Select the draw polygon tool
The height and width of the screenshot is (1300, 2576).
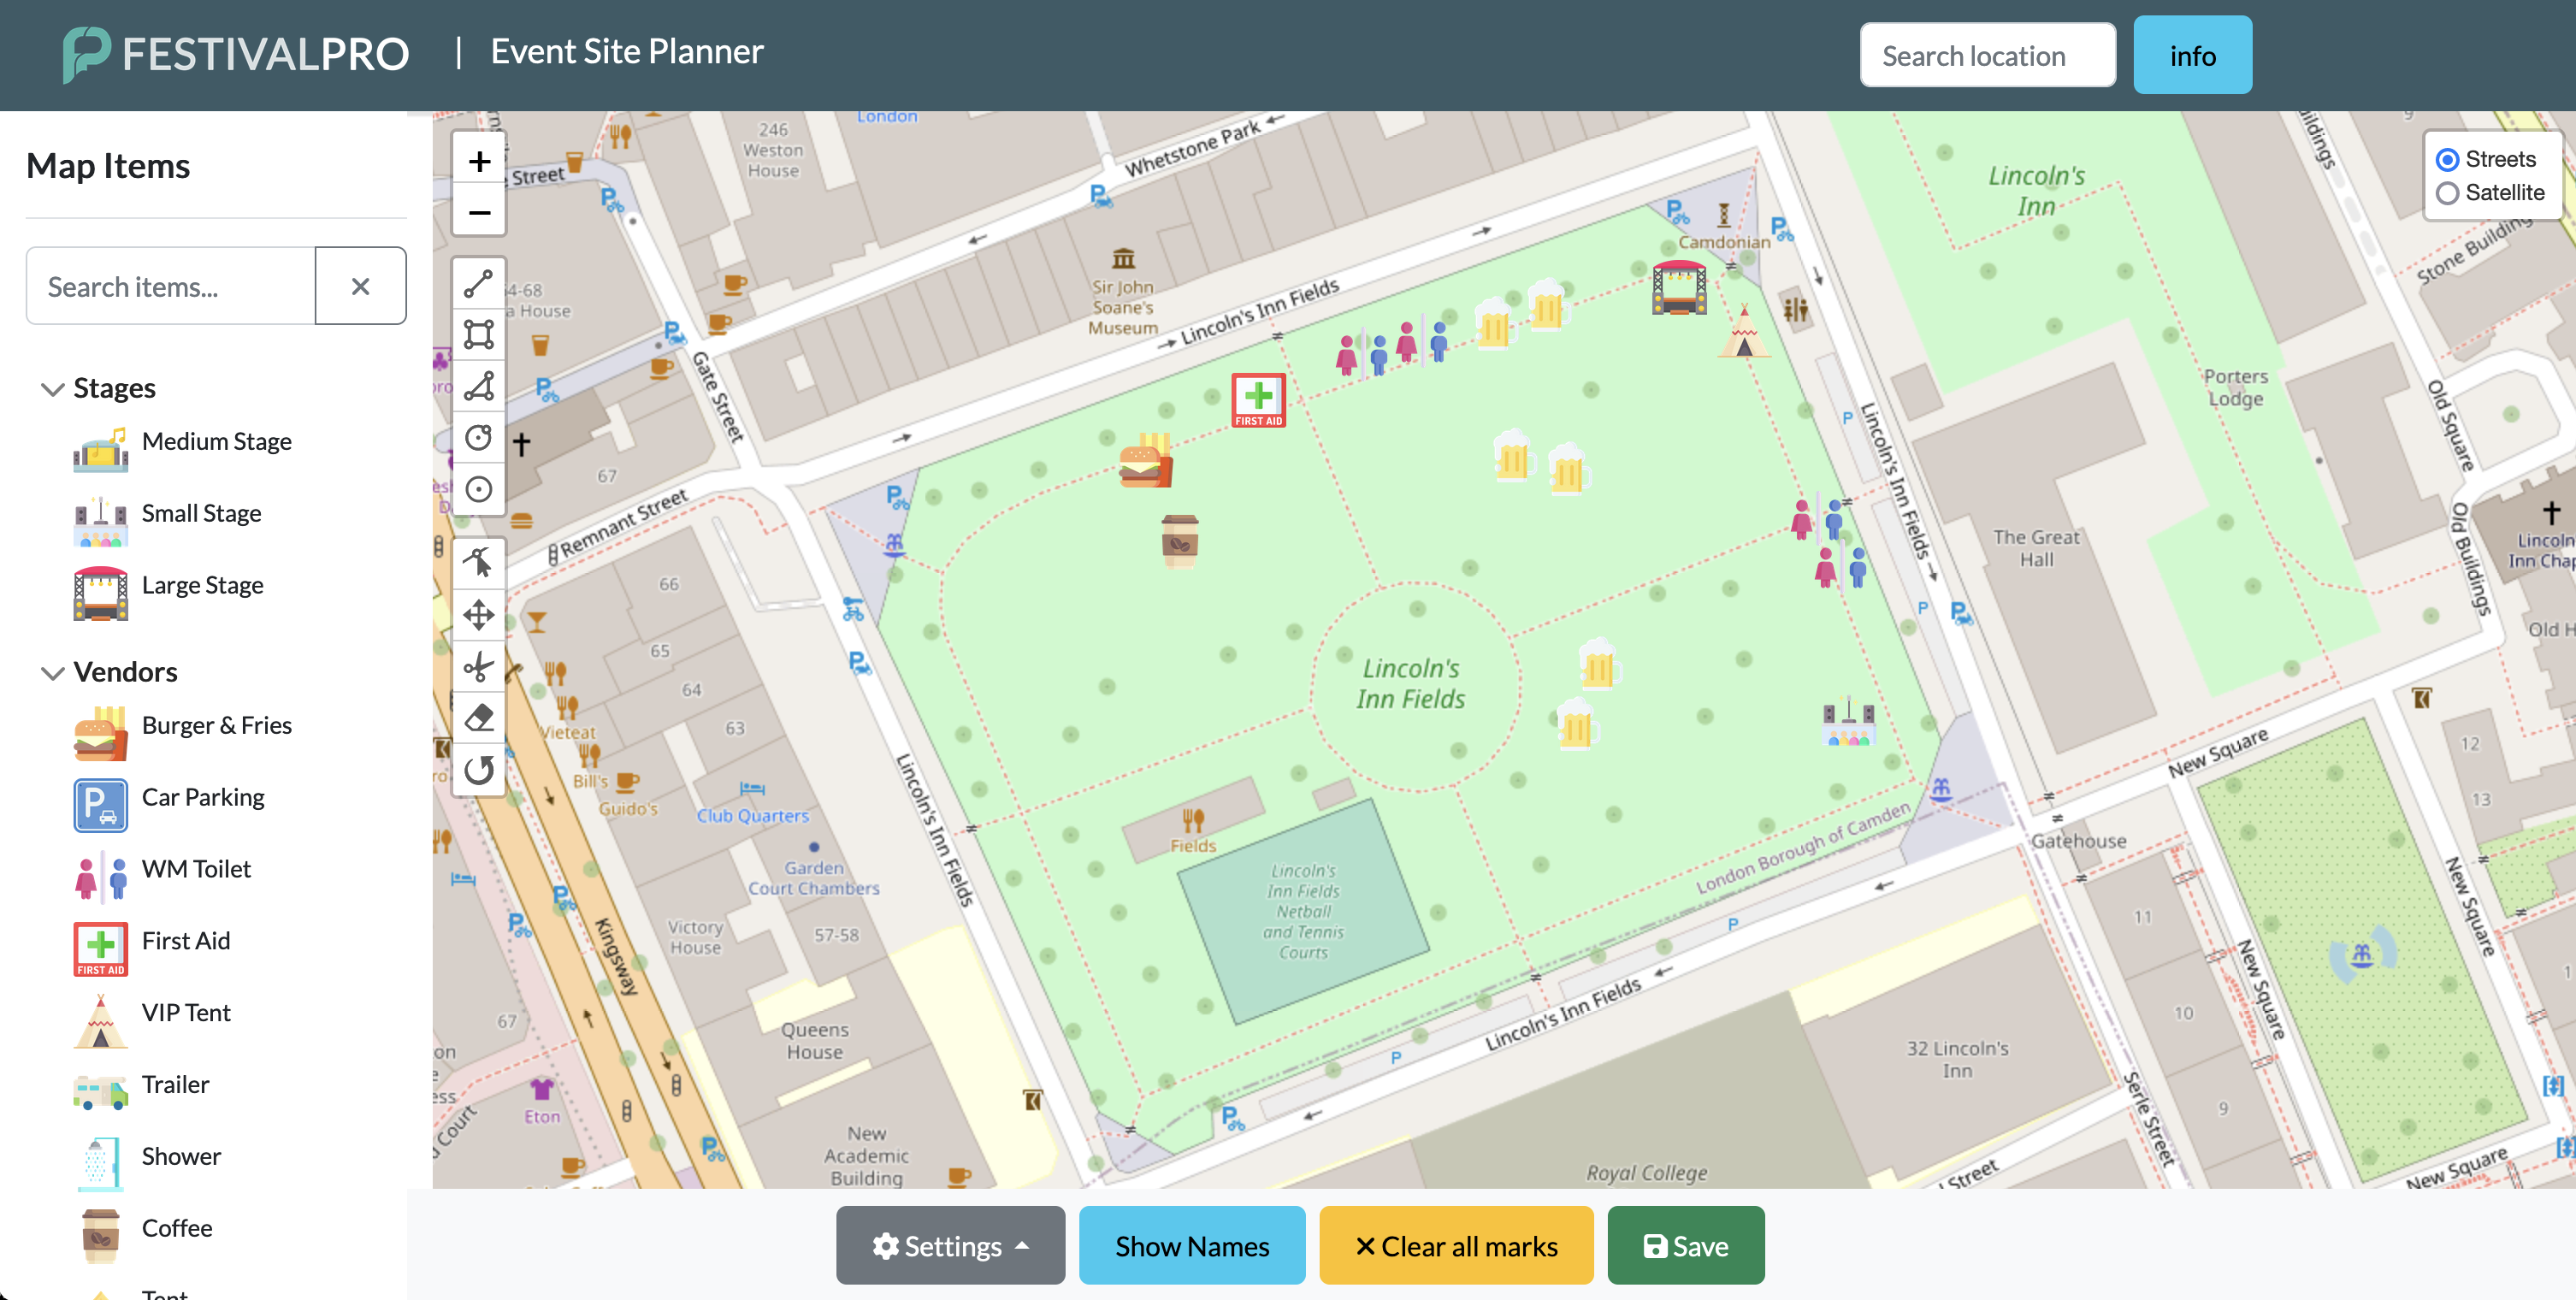click(478, 387)
